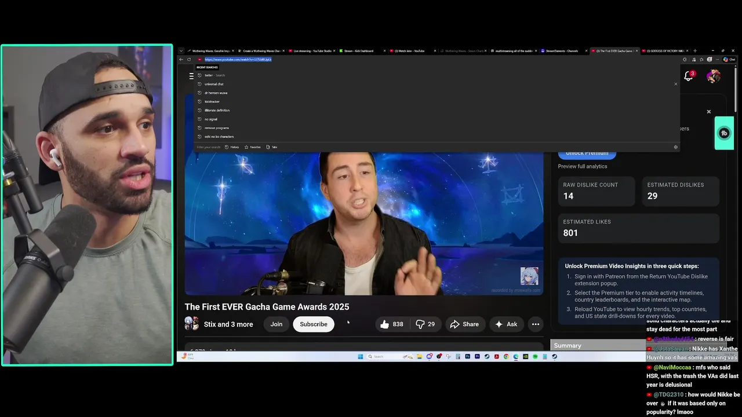Open Chrome from the taskbar
The image size is (742, 417).
pyautogui.click(x=506, y=357)
